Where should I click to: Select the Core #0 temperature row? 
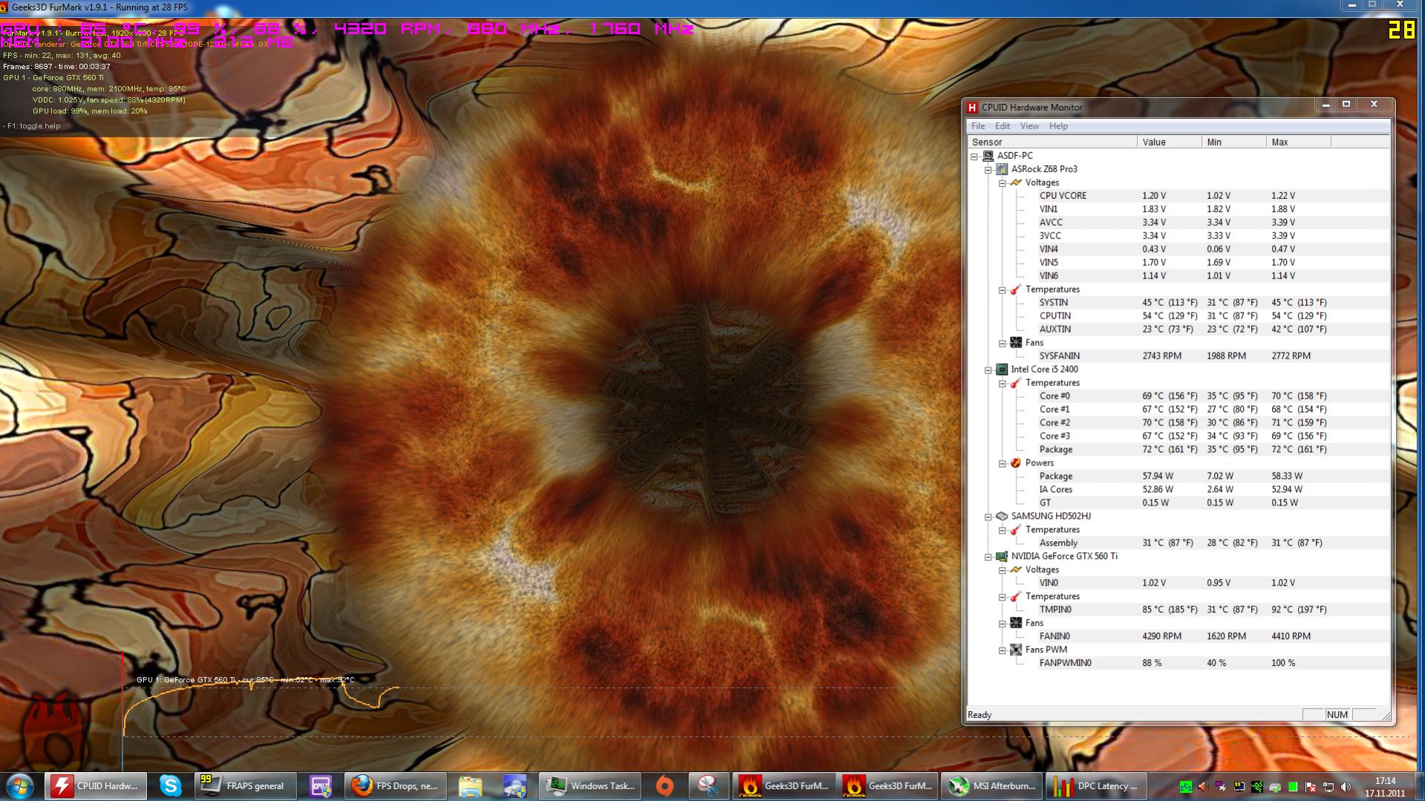[x=1213, y=396]
